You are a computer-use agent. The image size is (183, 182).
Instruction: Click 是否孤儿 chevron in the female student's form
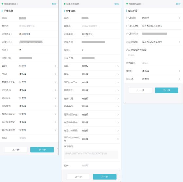tap(118, 90)
